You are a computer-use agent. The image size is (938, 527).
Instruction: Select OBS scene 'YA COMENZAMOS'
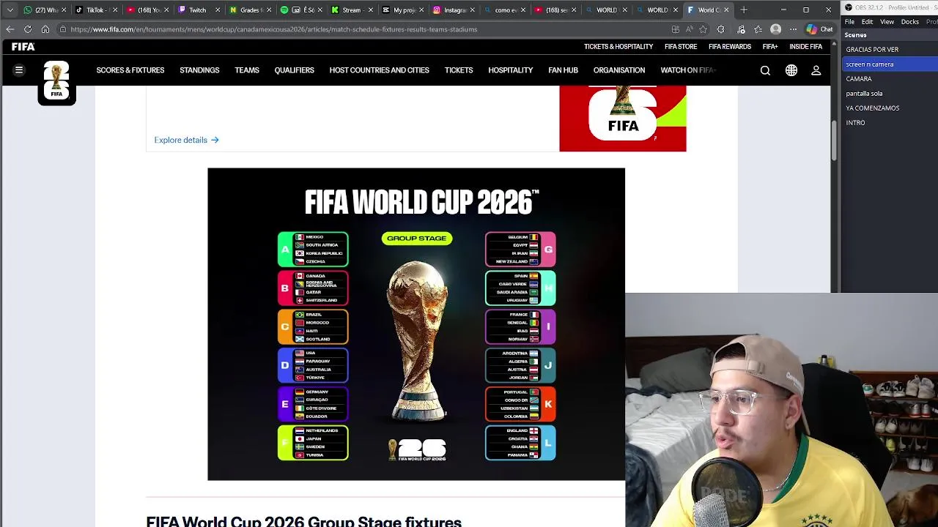(x=890, y=108)
